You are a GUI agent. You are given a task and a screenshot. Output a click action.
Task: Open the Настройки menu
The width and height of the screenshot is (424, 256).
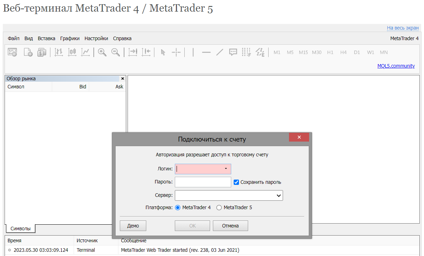point(96,38)
